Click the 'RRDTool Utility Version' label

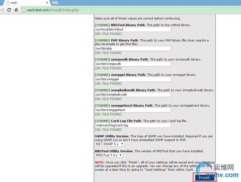[x=114, y=152]
